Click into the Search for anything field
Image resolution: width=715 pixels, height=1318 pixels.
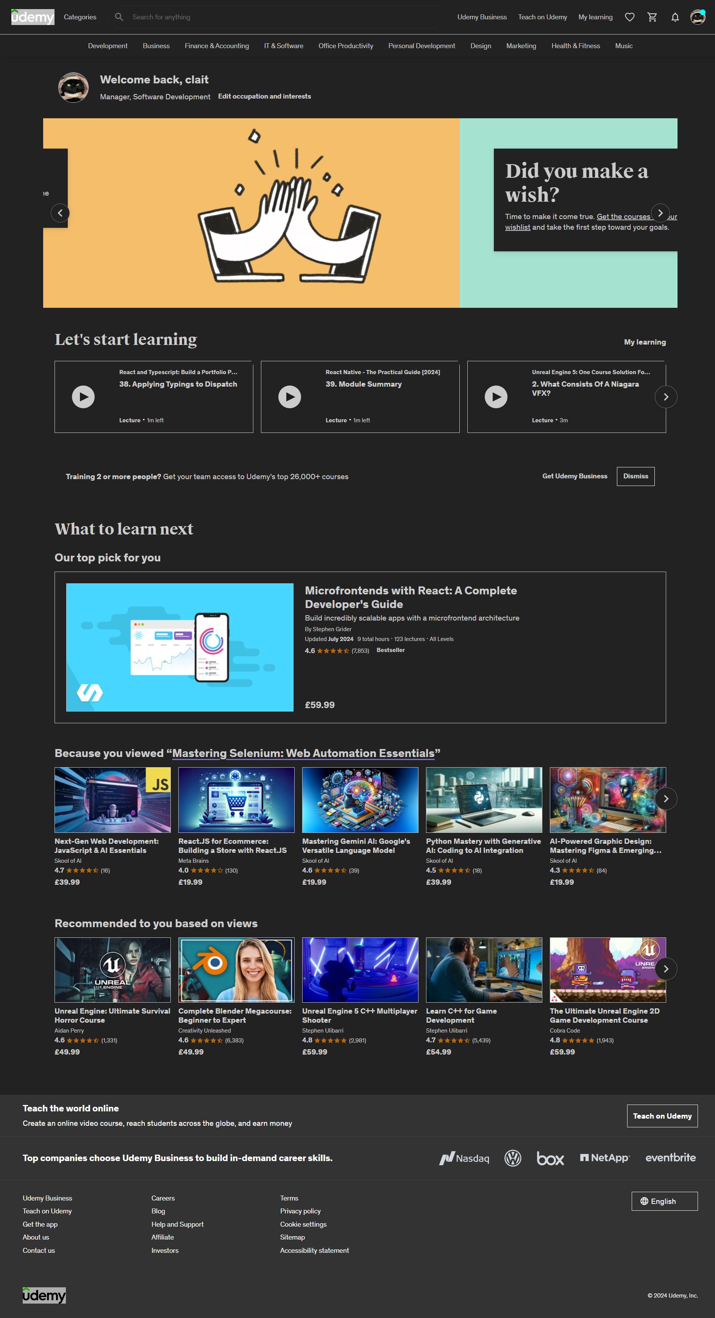coord(284,17)
